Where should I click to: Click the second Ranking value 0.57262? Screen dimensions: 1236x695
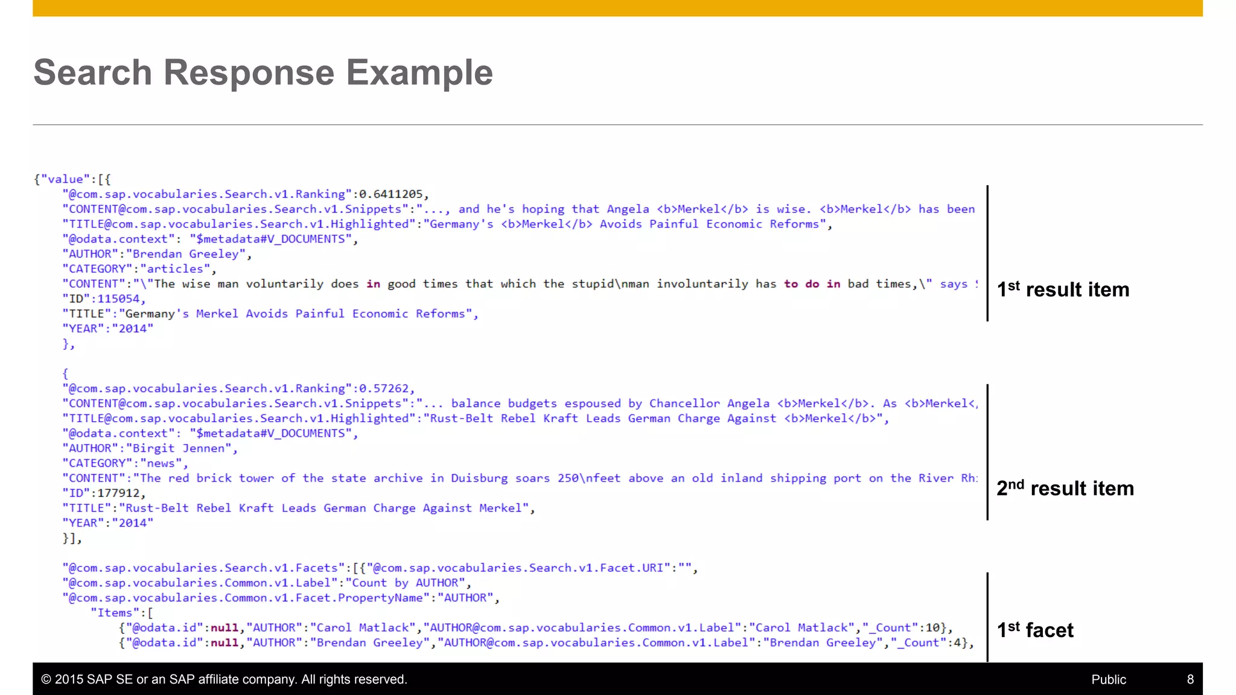[x=384, y=389]
